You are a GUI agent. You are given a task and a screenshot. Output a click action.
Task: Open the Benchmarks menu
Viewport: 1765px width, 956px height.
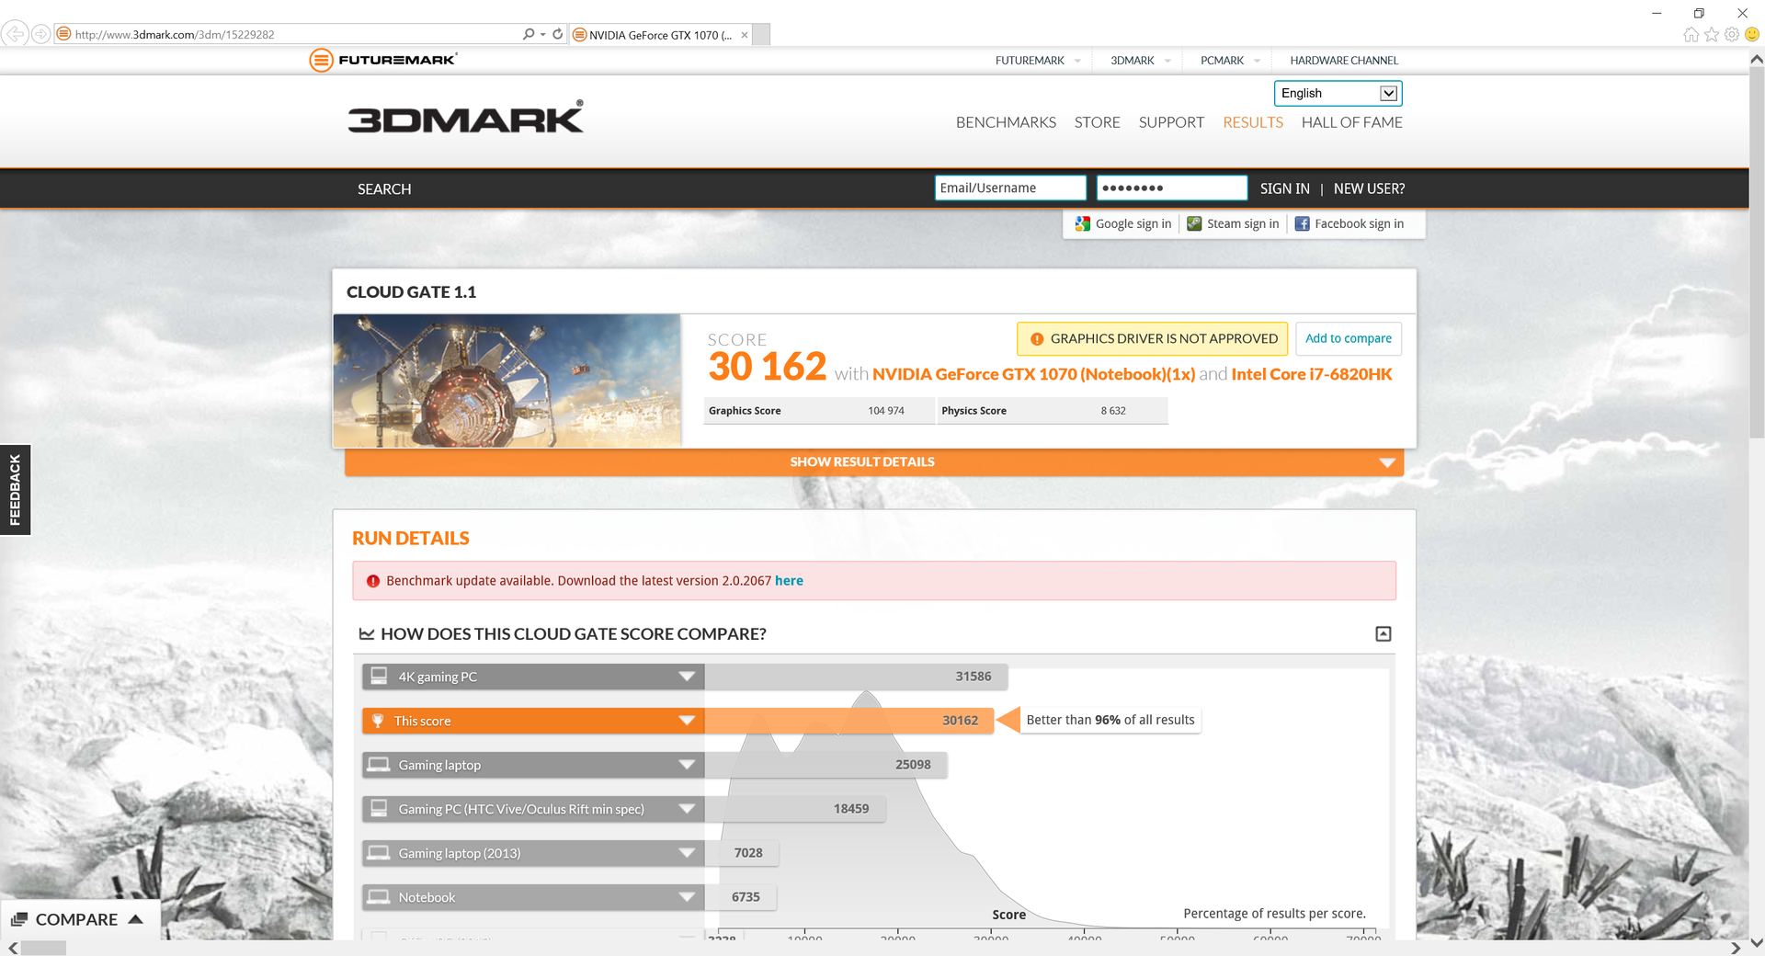click(x=1006, y=122)
